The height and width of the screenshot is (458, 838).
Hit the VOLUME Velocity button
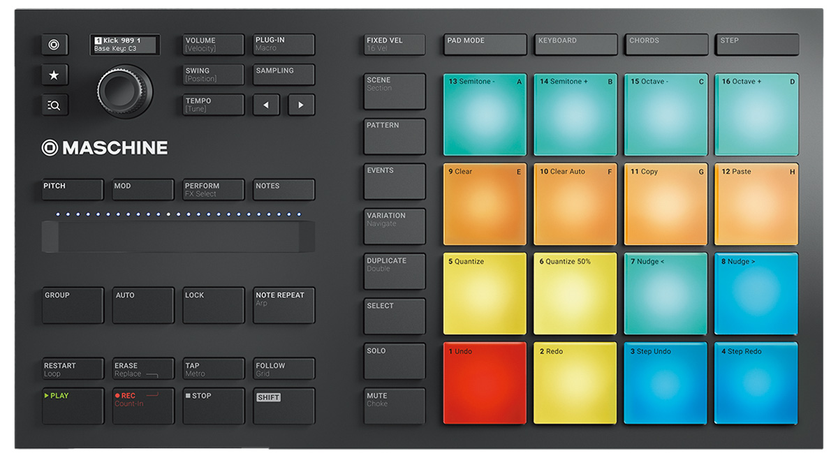(213, 45)
